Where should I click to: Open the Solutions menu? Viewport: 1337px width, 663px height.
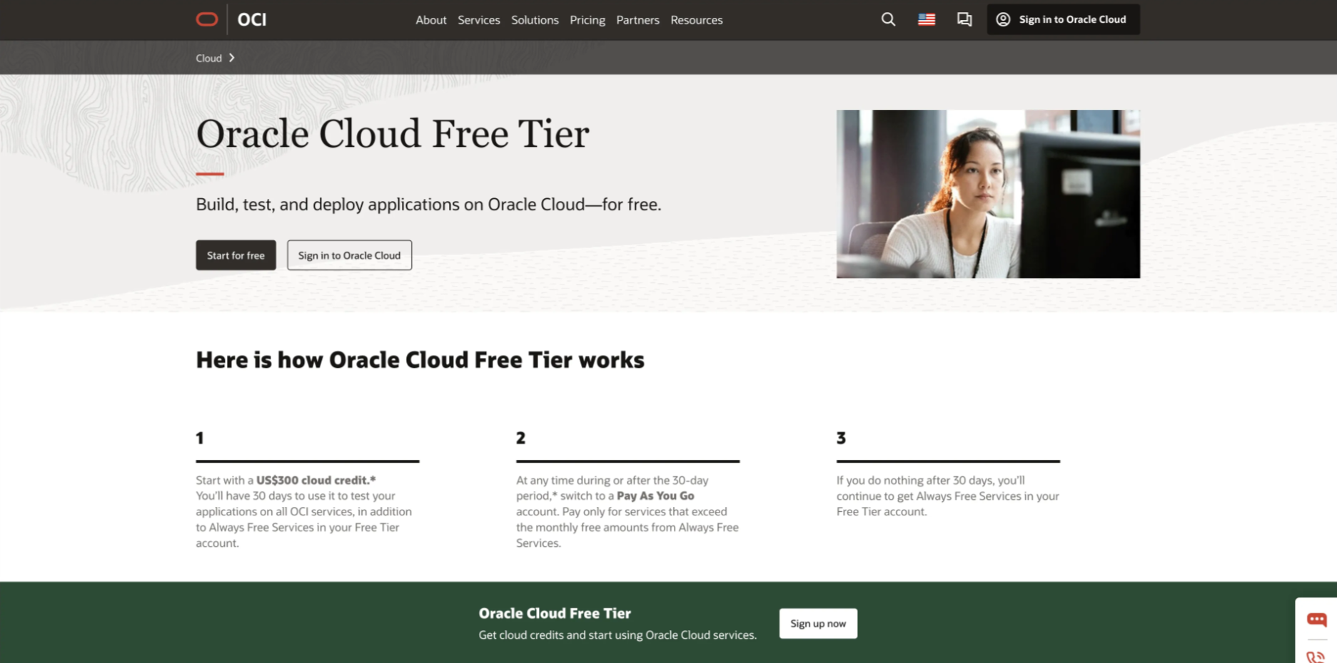click(x=535, y=20)
